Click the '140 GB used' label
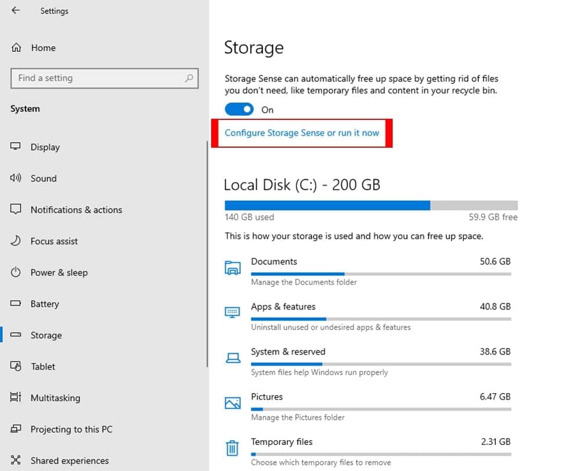The height and width of the screenshot is (471, 580). tap(249, 217)
